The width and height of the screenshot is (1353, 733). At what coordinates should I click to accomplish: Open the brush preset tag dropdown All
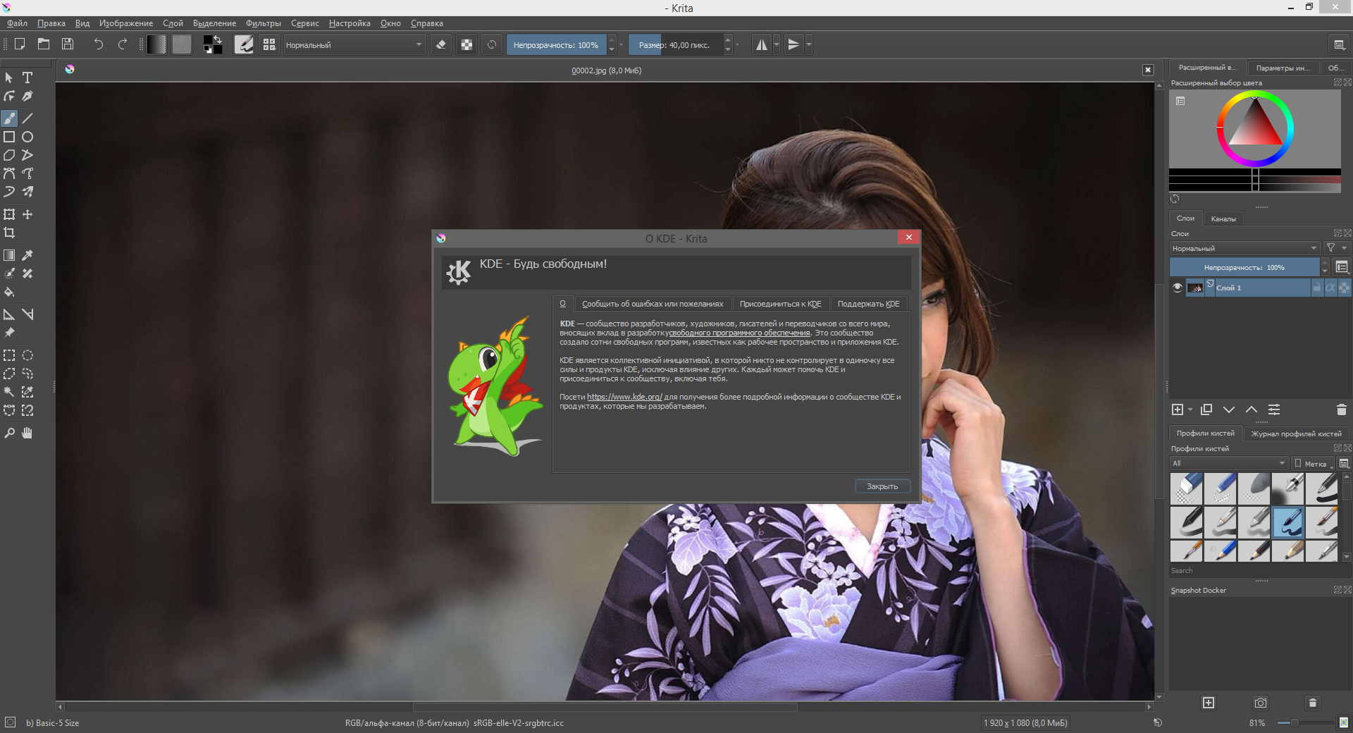(x=1230, y=463)
